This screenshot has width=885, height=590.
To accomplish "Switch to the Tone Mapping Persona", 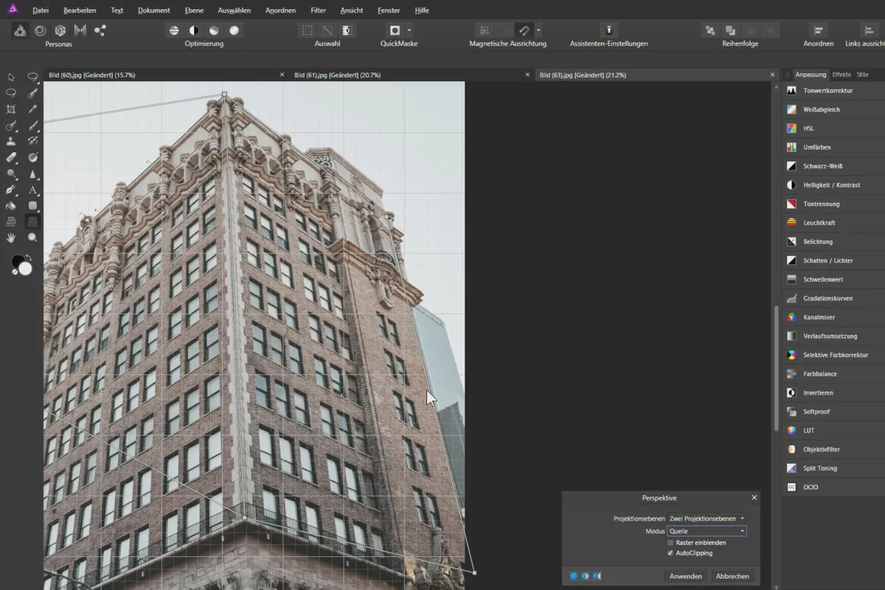I will coord(80,30).
